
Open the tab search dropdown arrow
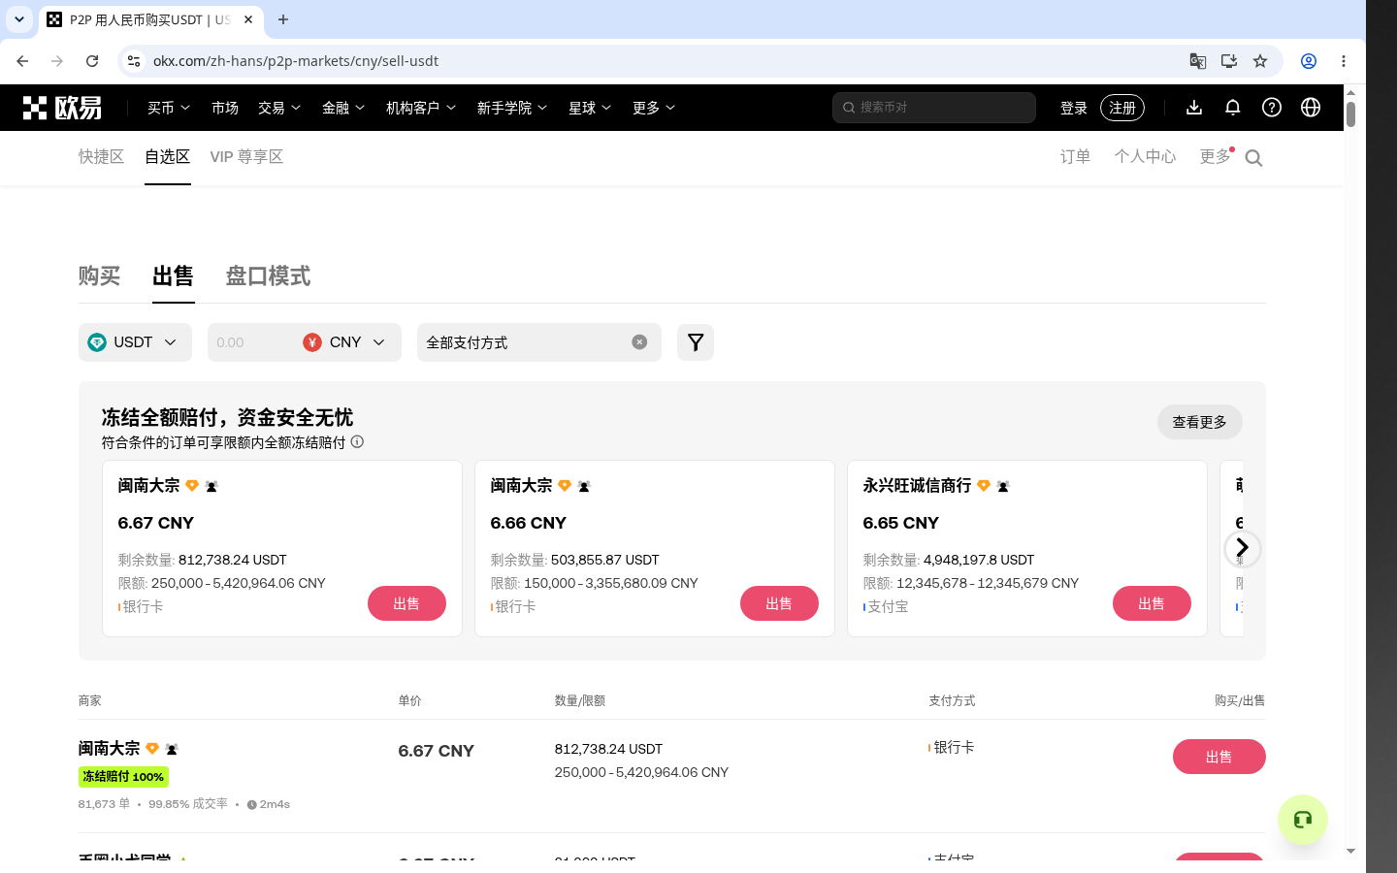pyautogui.click(x=19, y=19)
